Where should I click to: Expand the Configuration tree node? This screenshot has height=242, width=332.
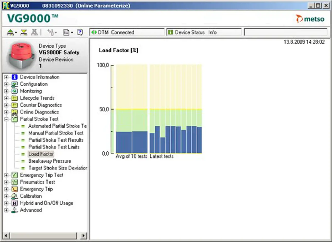6,84
